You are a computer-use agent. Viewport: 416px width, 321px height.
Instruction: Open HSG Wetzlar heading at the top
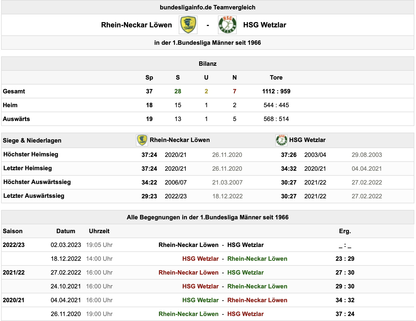click(x=265, y=25)
